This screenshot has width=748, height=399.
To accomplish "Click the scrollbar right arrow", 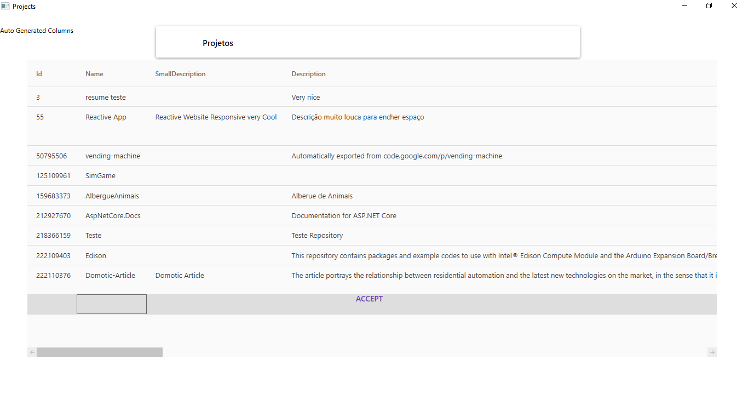I will pos(712,352).
